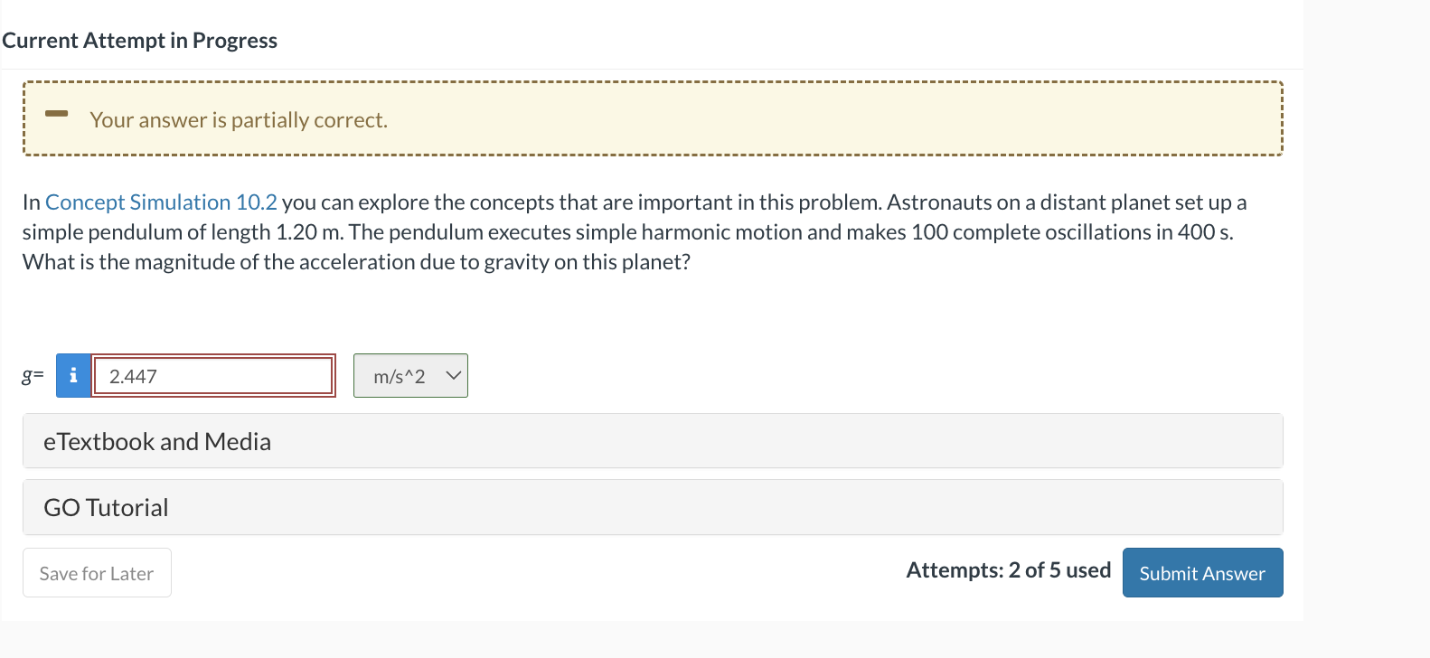Click Save for Later
1430x658 pixels.
(x=96, y=572)
